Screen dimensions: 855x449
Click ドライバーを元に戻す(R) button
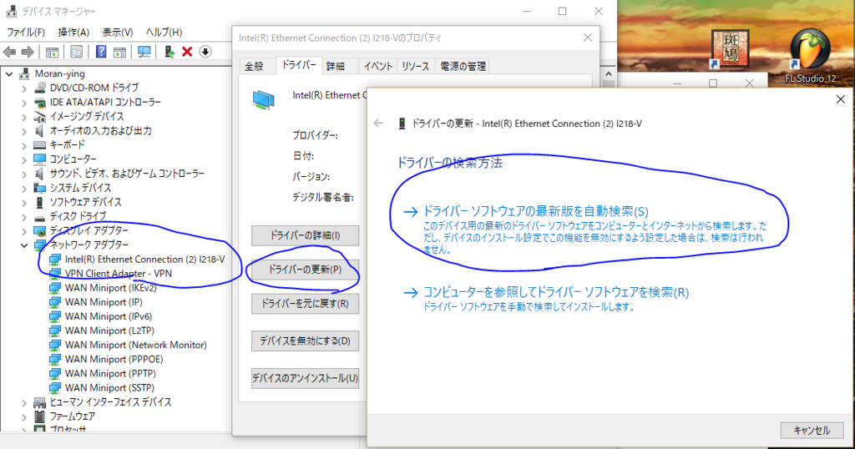tap(305, 304)
